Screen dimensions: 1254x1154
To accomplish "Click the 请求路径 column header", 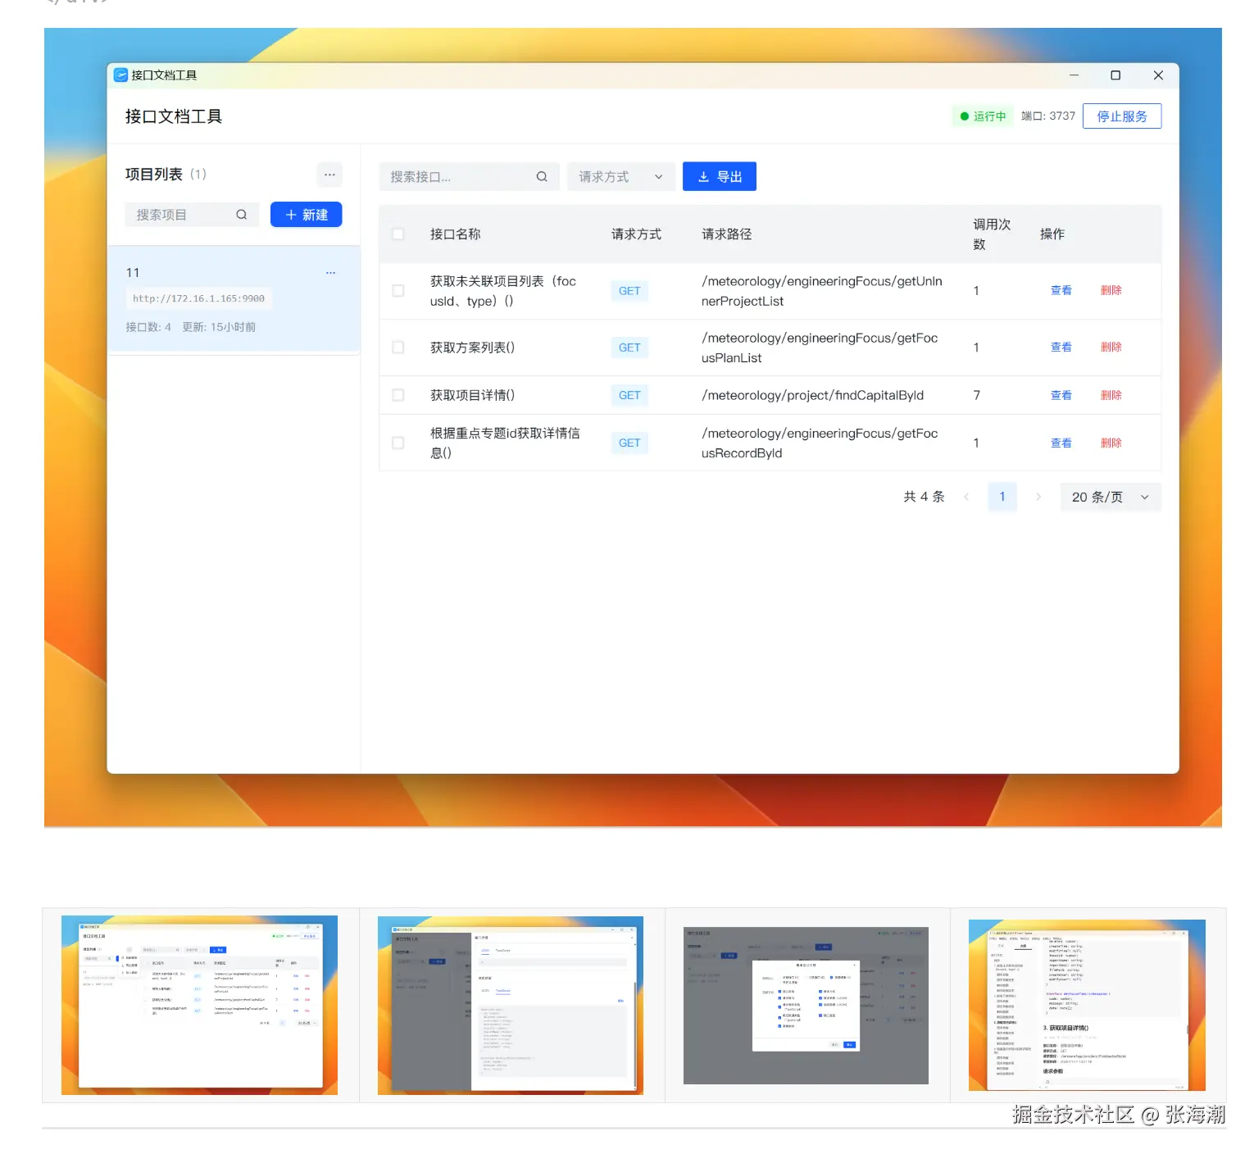I will [726, 234].
